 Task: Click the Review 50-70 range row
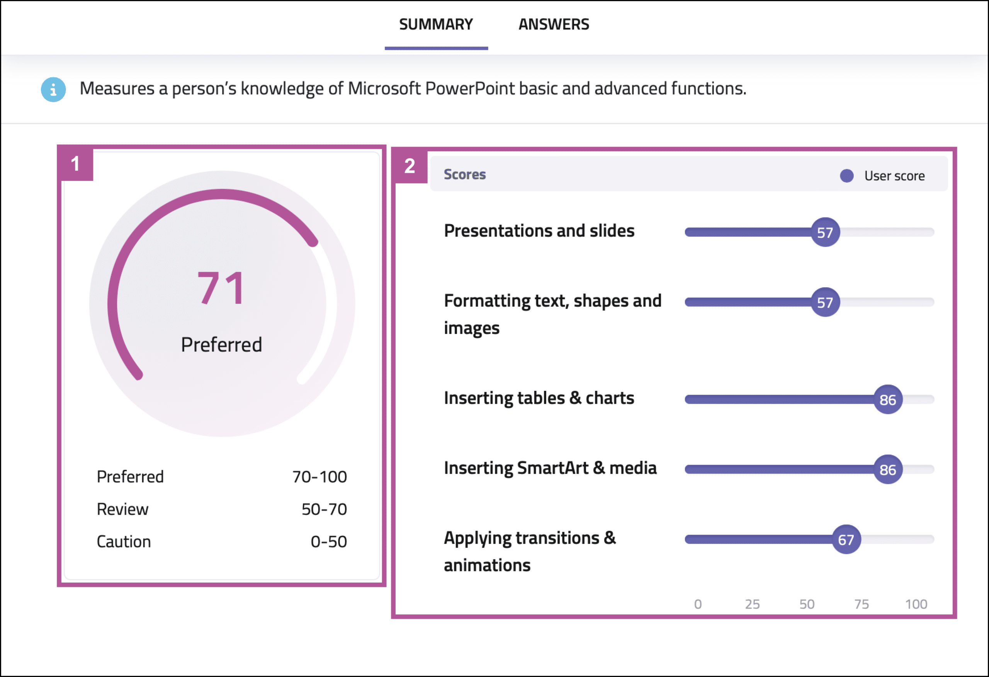[222, 509]
